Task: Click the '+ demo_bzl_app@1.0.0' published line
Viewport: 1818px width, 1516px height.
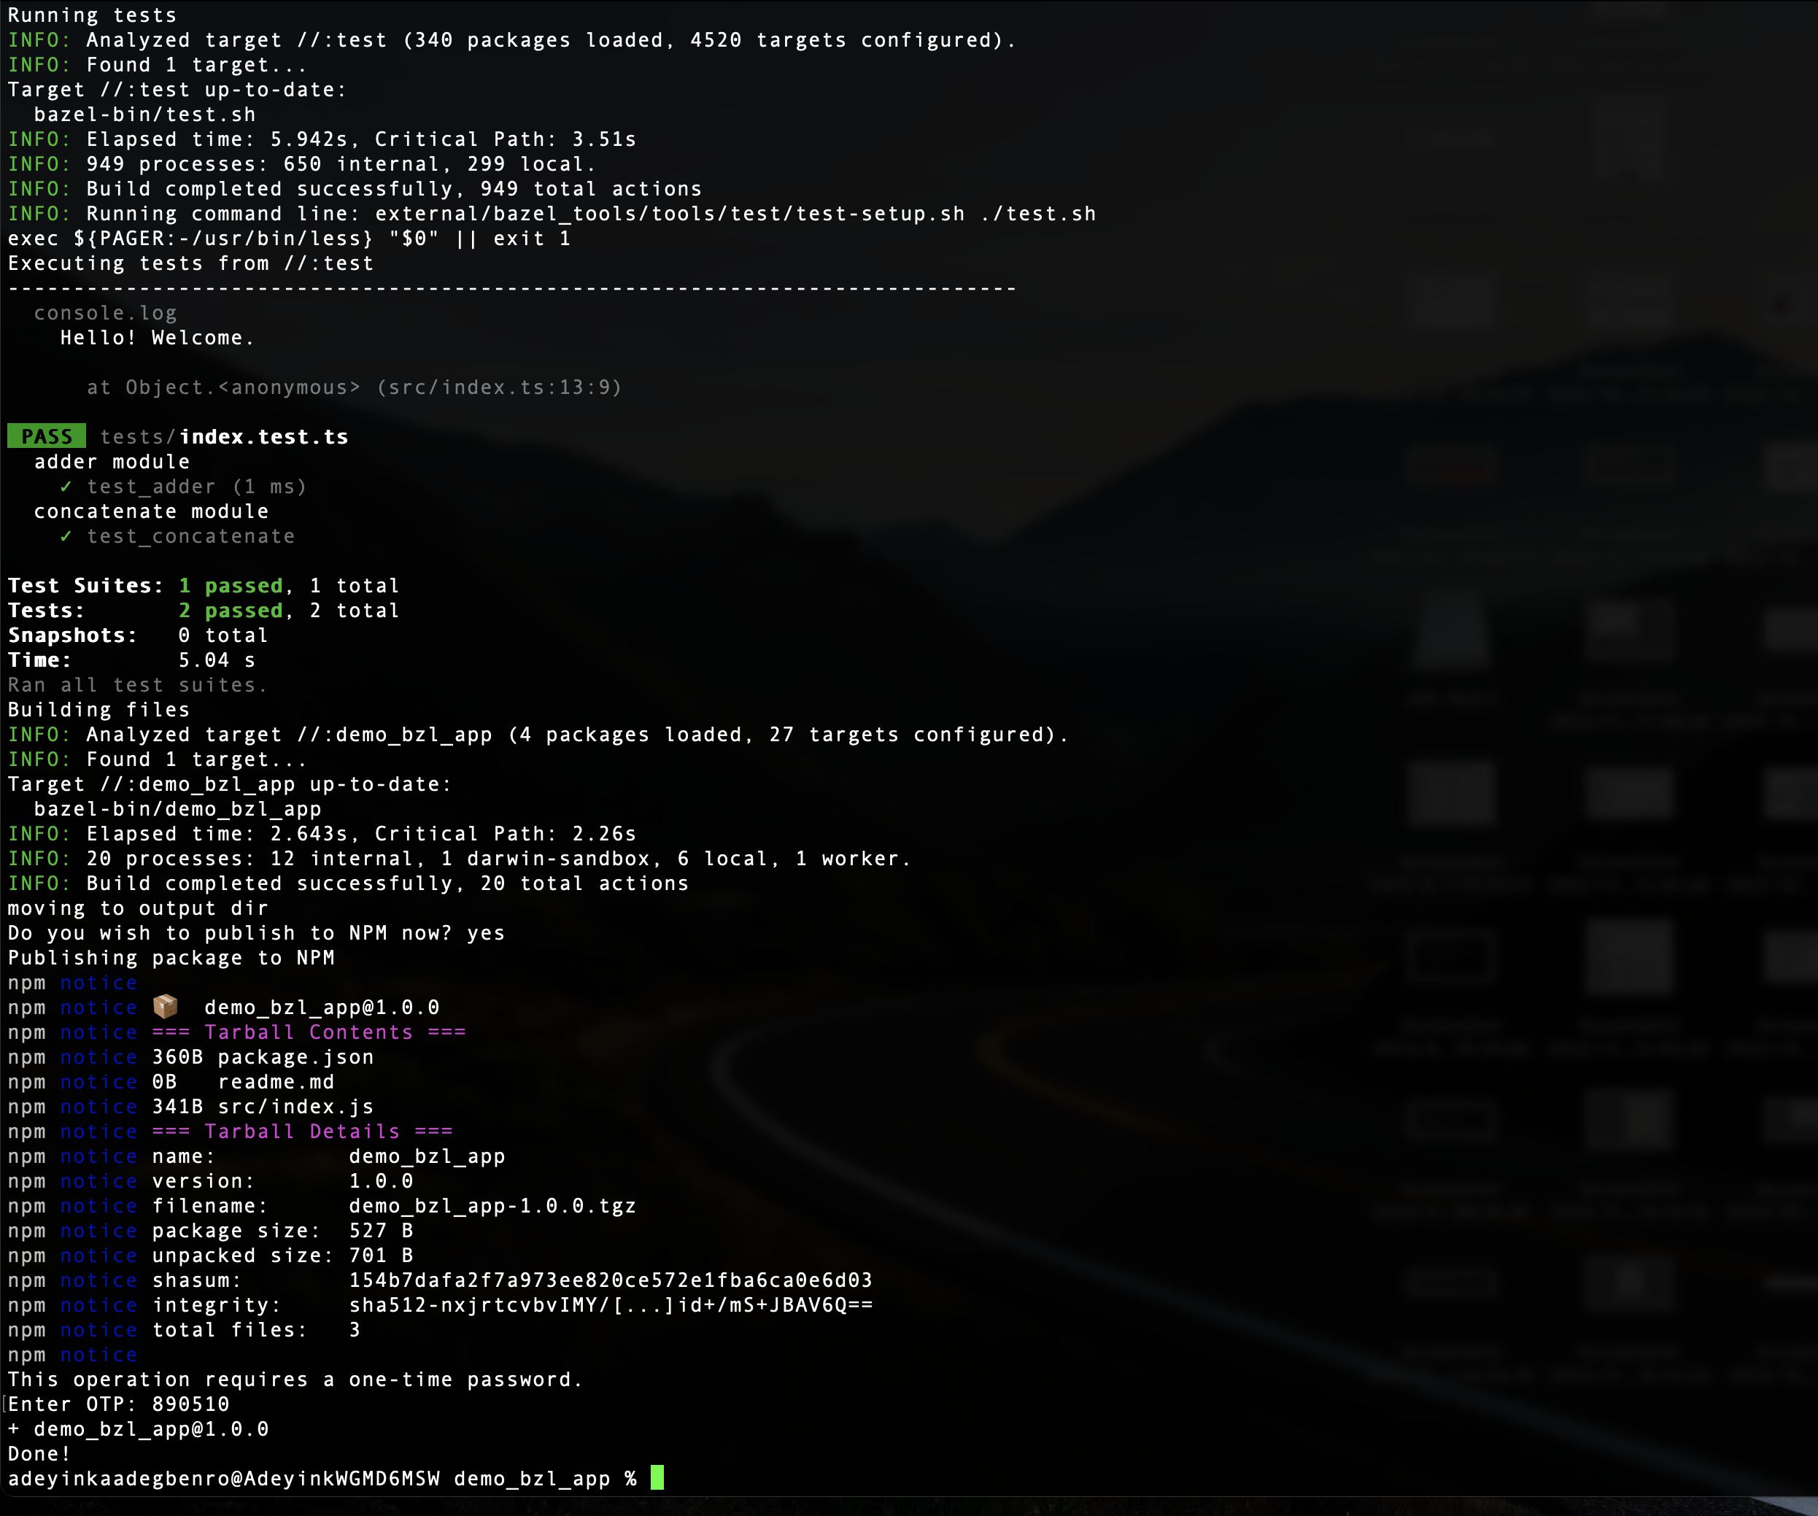Action: point(139,1428)
